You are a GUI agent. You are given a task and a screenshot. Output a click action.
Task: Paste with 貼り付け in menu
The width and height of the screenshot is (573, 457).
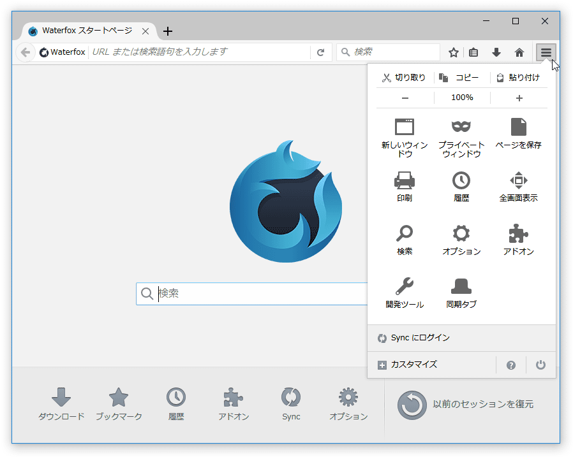coord(519,78)
